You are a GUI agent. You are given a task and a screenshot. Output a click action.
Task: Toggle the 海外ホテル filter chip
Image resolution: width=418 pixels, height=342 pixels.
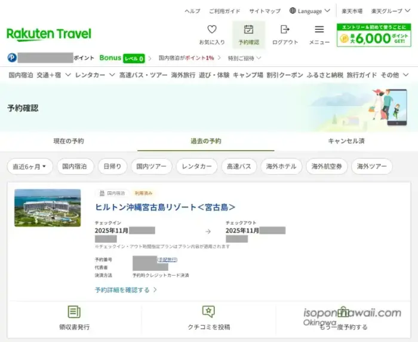(281, 167)
